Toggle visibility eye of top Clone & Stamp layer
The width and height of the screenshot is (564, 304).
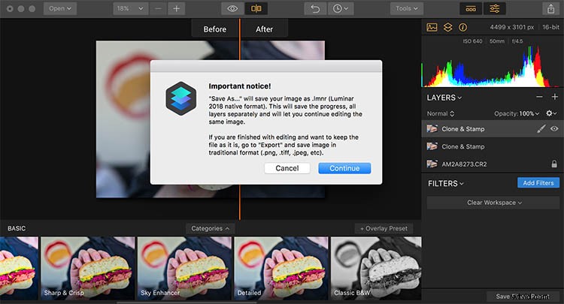tap(554, 129)
